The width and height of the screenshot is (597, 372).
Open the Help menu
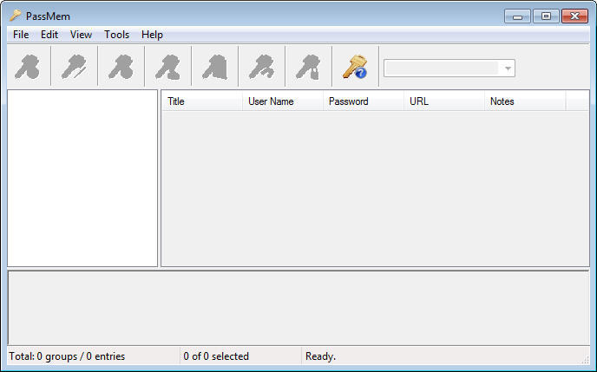[152, 35]
